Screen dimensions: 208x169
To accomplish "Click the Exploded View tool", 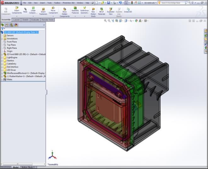I will pos(111,11).
